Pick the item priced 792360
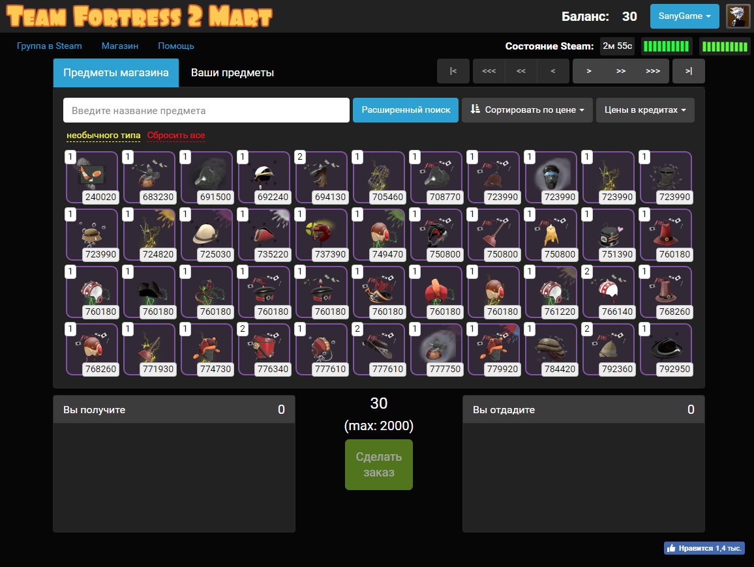 click(609, 349)
